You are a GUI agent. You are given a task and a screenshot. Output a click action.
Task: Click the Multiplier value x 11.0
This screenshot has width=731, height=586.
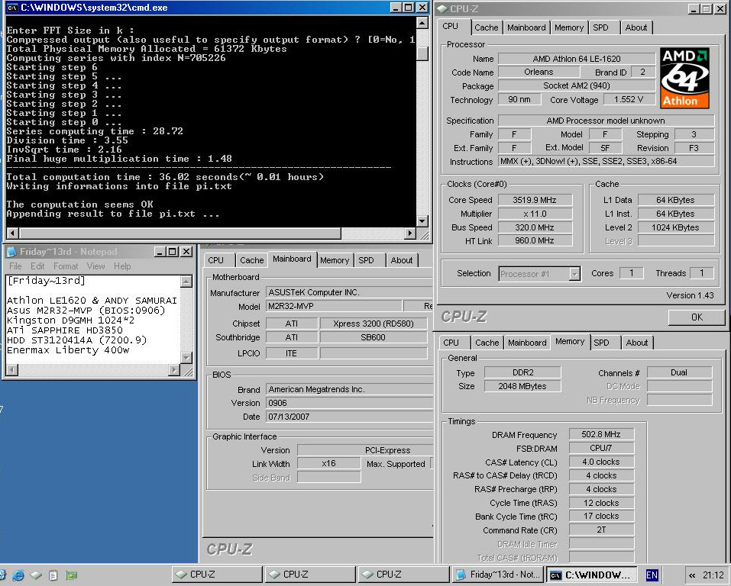coord(535,214)
